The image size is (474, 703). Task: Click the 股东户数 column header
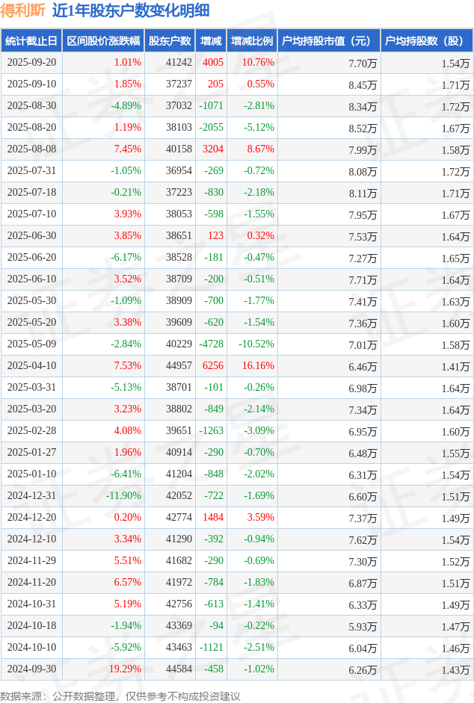point(170,41)
